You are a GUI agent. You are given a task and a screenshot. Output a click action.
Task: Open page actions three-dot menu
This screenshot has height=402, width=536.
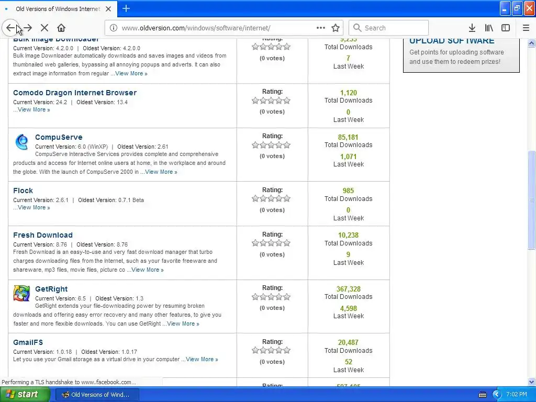(321, 28)
